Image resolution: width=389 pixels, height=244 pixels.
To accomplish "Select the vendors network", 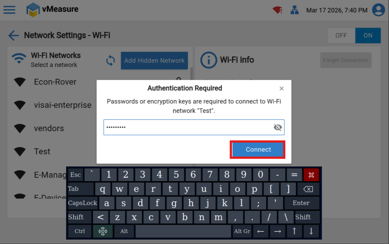I will click(49, 128).
